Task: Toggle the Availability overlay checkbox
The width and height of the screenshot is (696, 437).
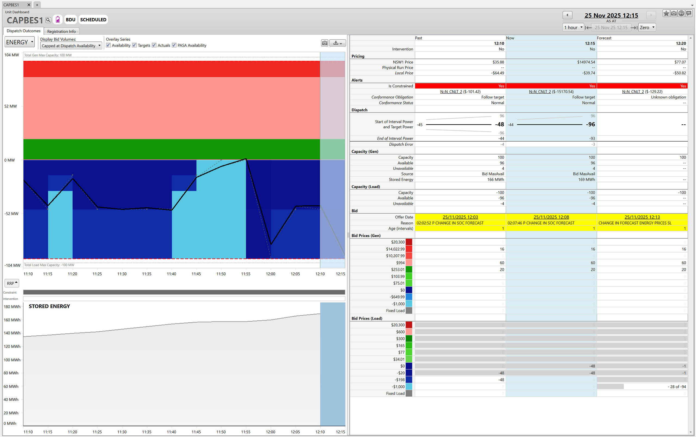Action: coord(108,45)
